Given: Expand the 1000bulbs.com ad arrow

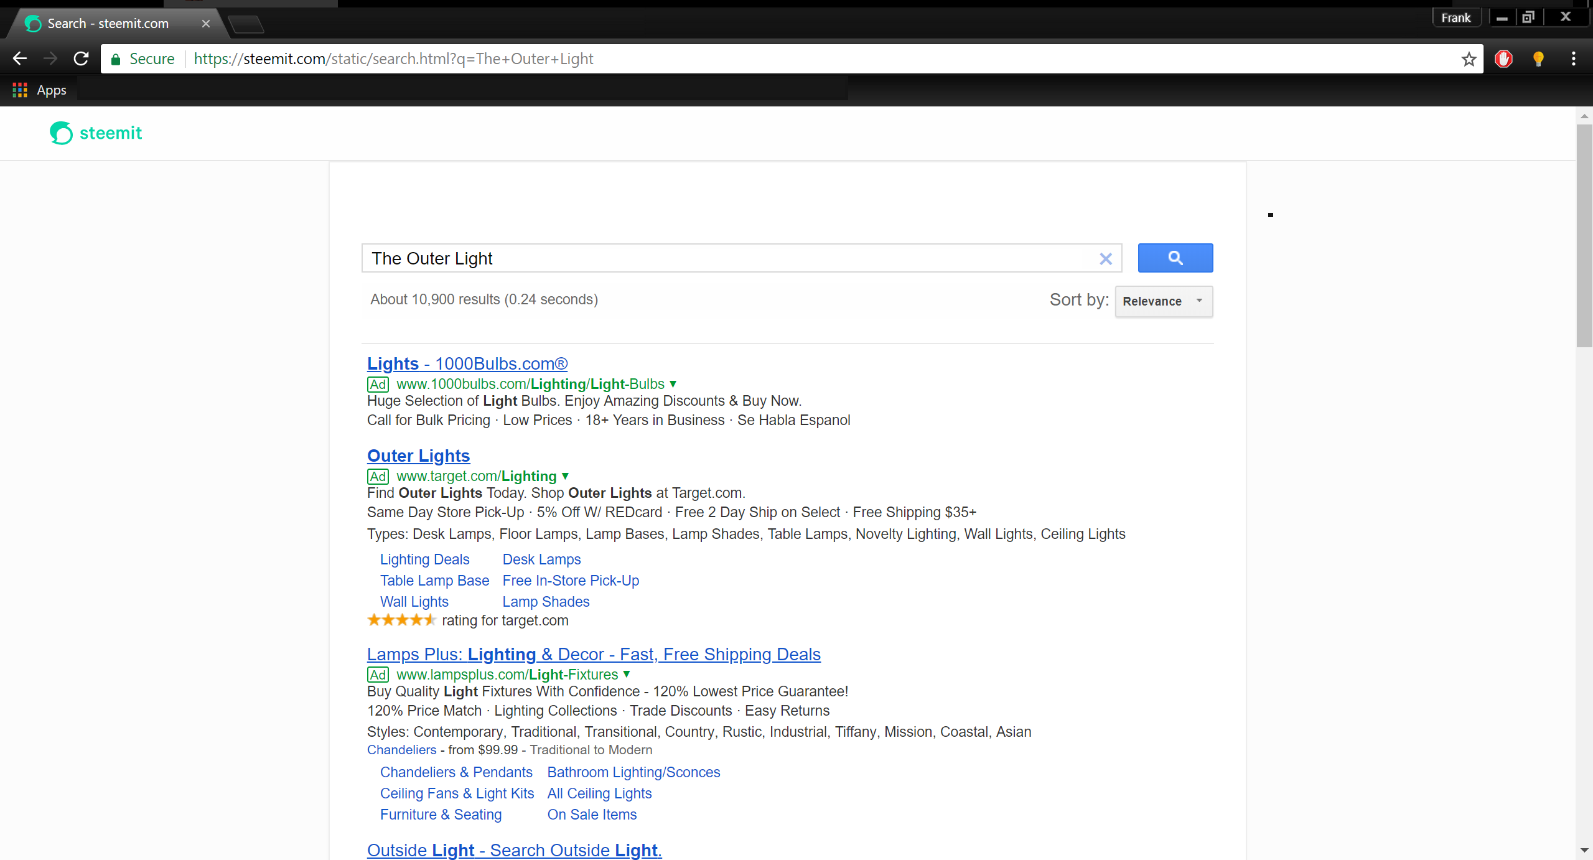Looking at the screenshot, I should click(x=673, y=384).
